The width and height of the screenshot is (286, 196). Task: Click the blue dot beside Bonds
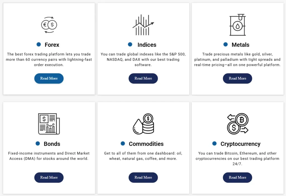[x=38, y=143]
